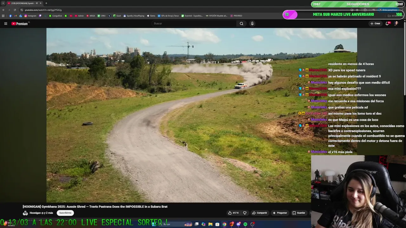Click the browser back arrow
Viewport: 406px width, 228px height.
pos(3,10)
